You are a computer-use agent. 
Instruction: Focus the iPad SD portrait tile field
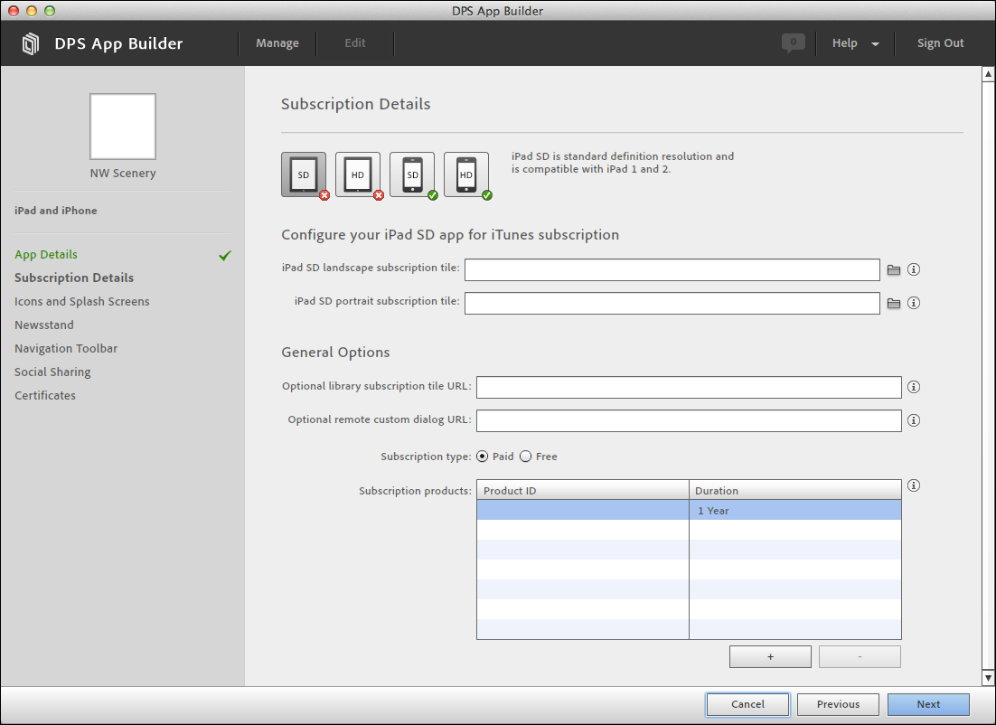coord(672,303)
